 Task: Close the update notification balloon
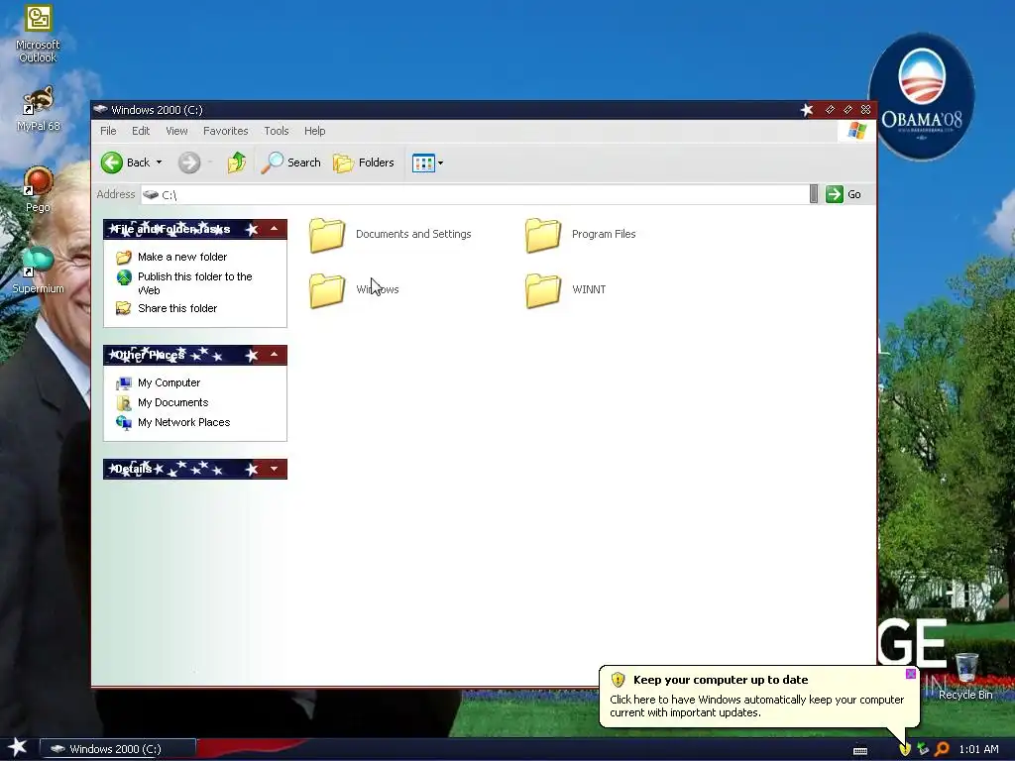tap(911, 674)
